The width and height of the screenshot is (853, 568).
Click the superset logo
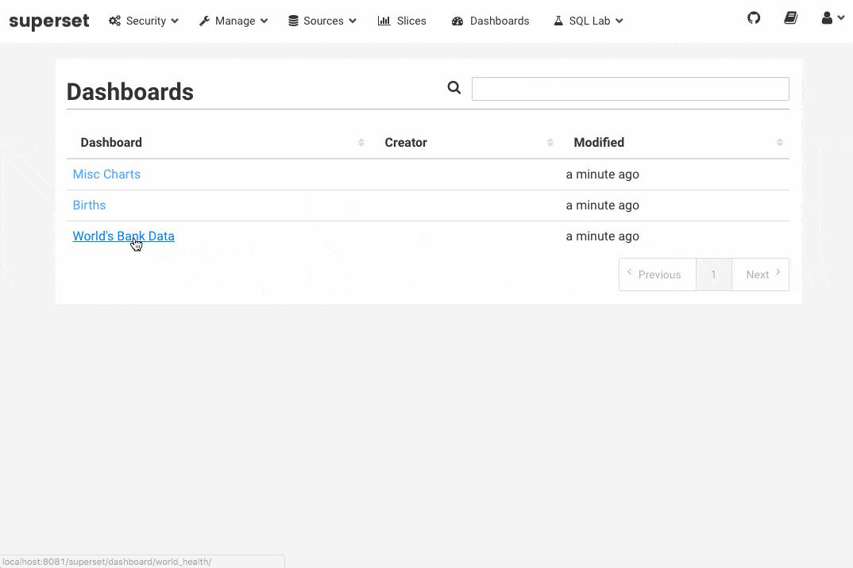click(x=49, y=21)
